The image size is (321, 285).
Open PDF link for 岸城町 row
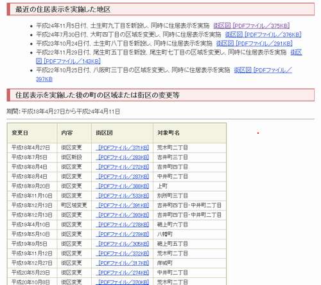point(123,263)
